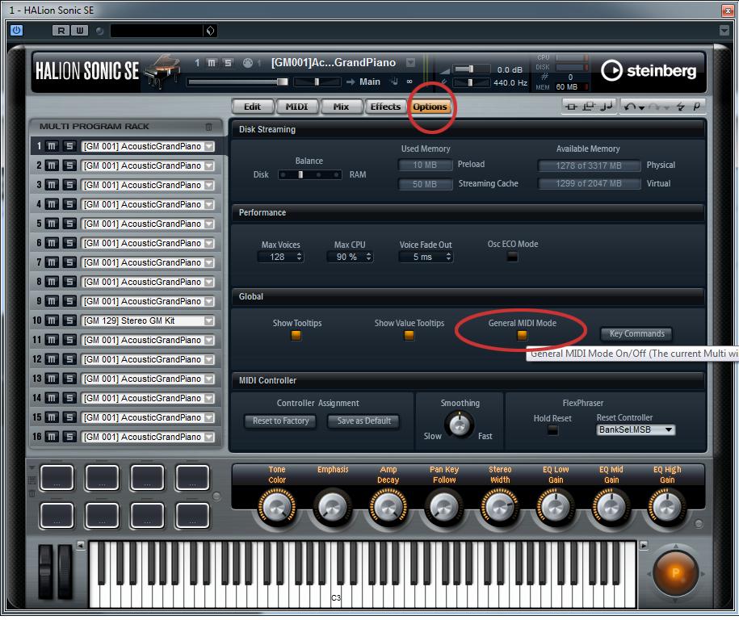Screen dimensions: 739x620
Task: Open the Reset Controller BankSel.MSB dropdown
Action: coord(636,430)
